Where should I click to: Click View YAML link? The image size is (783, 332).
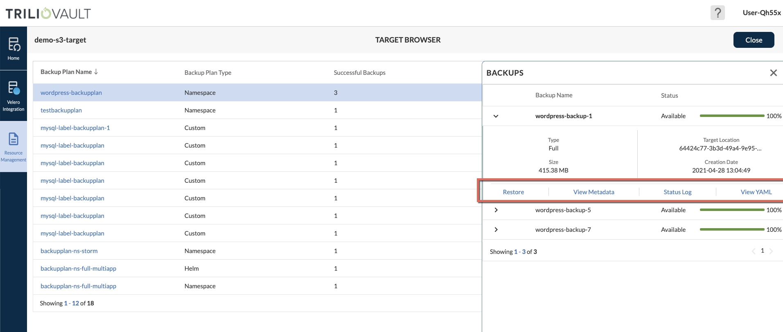tap(756, 192)
